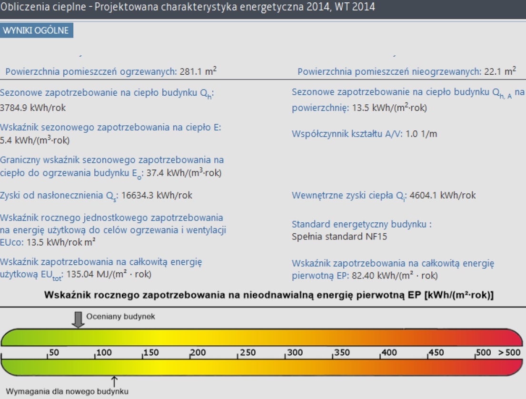Click the upper EP color scale bar
This screenshot has height=399, width=526.
[x=262, y=337]
